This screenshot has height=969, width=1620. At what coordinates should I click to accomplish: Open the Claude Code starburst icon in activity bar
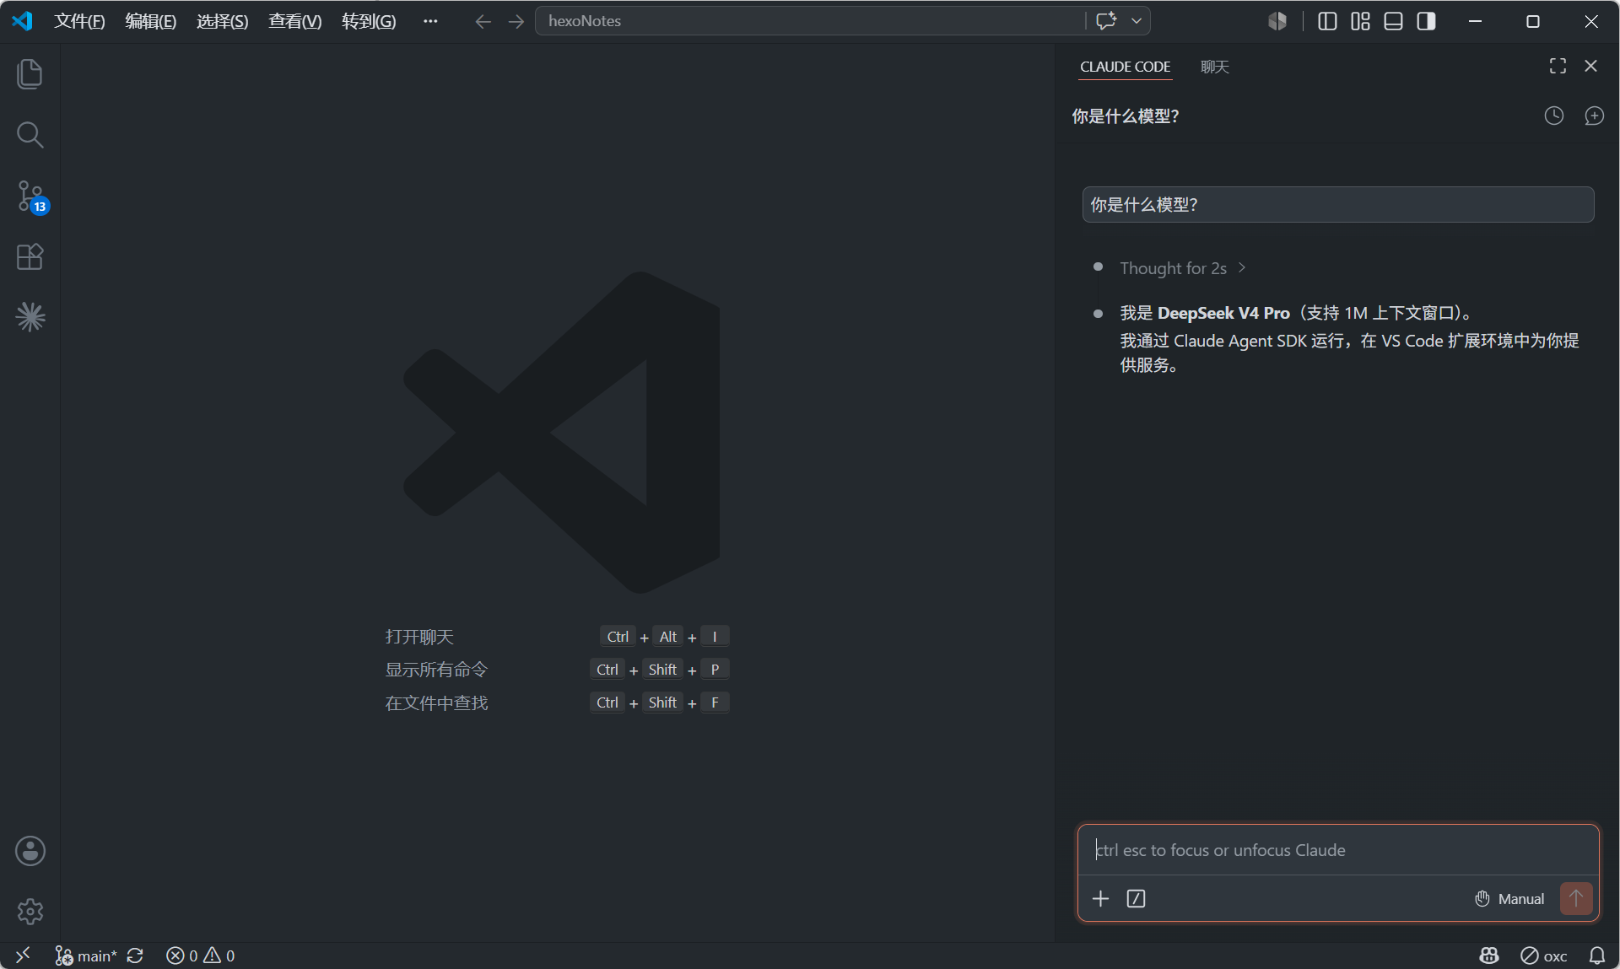[x=30, y=317]
